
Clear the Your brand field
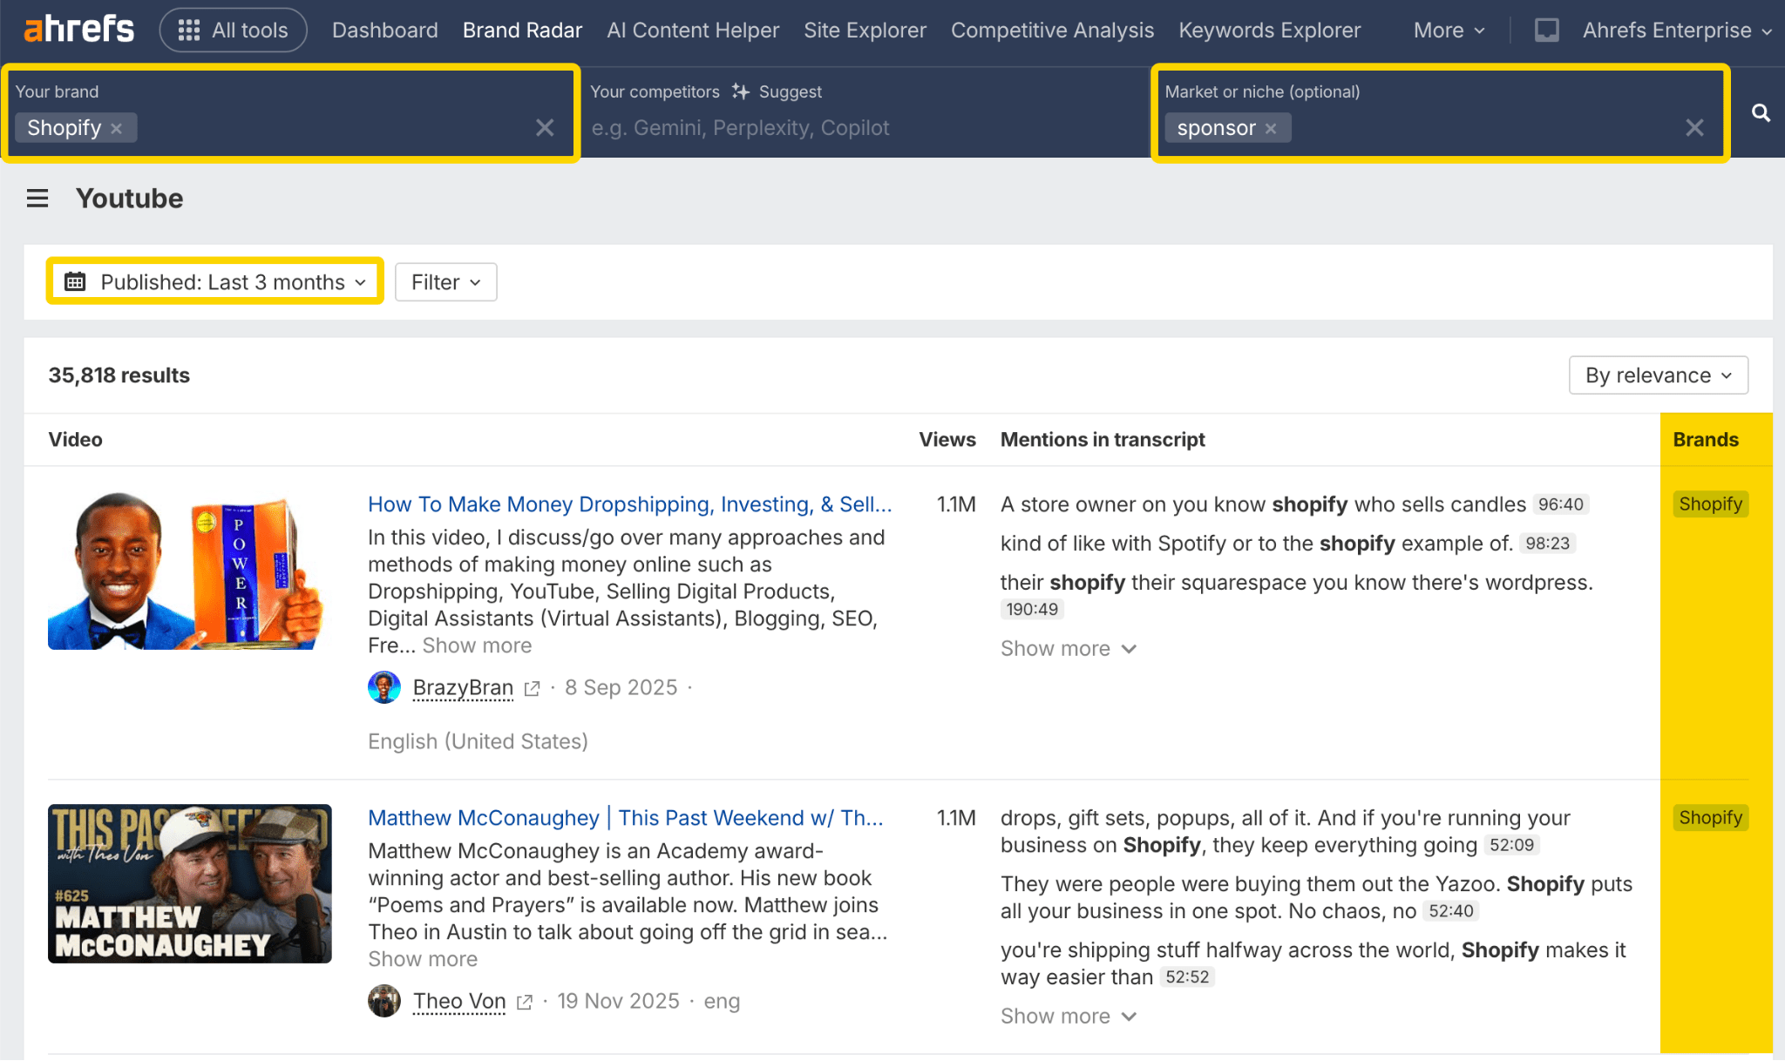(x=545, y=128)
